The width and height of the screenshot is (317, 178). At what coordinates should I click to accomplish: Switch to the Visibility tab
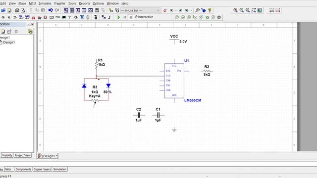point(7,155)
